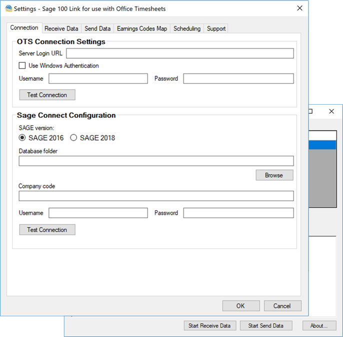Viewport: 343px width, 337px height.
Task: Enable Use Windows Authentication checkbox
Action: coord(22,66)
